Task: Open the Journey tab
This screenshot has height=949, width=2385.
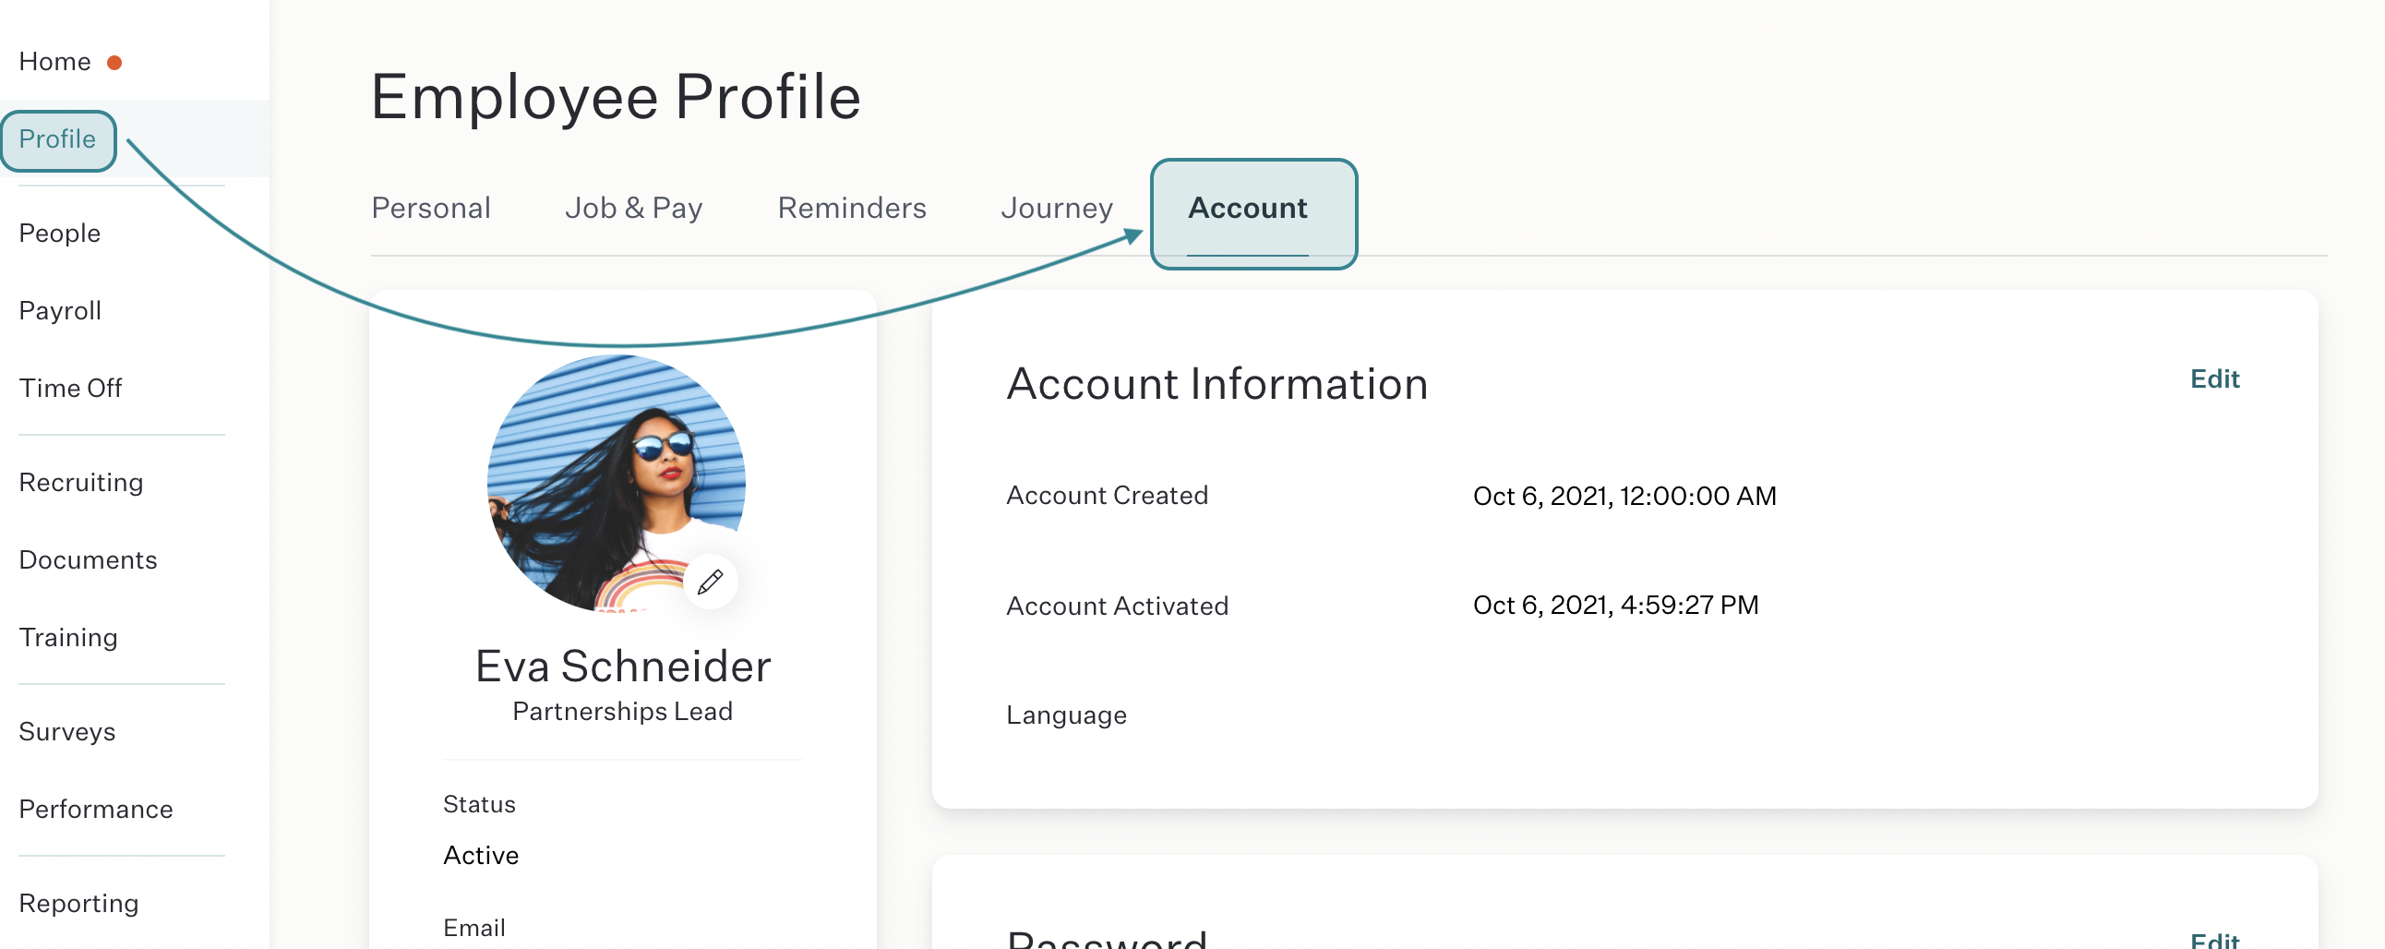Action: 1058,208
